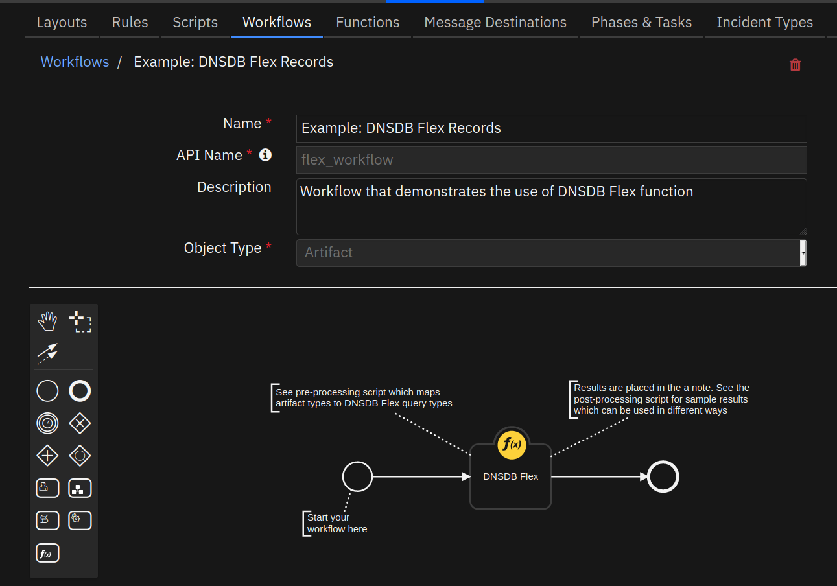
Task: Click the pre-processing script annotation text
Action: point(364,397)
